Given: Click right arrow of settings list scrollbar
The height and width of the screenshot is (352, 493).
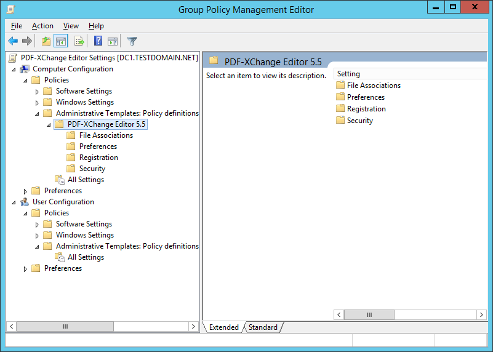Looking at the screenshot, I should pos(481,314).
